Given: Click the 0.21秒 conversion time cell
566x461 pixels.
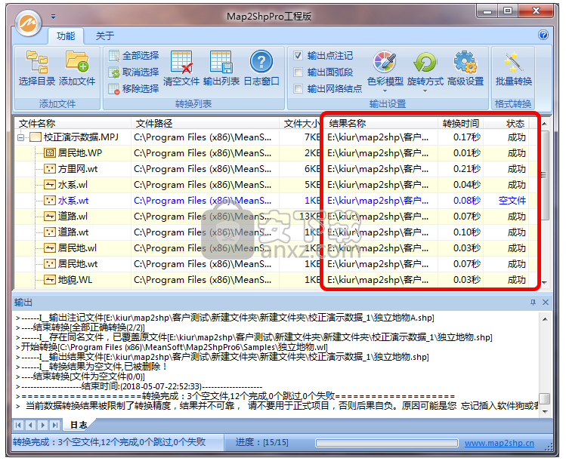Looking at the screenshot, I should click(x=467, y=169).
